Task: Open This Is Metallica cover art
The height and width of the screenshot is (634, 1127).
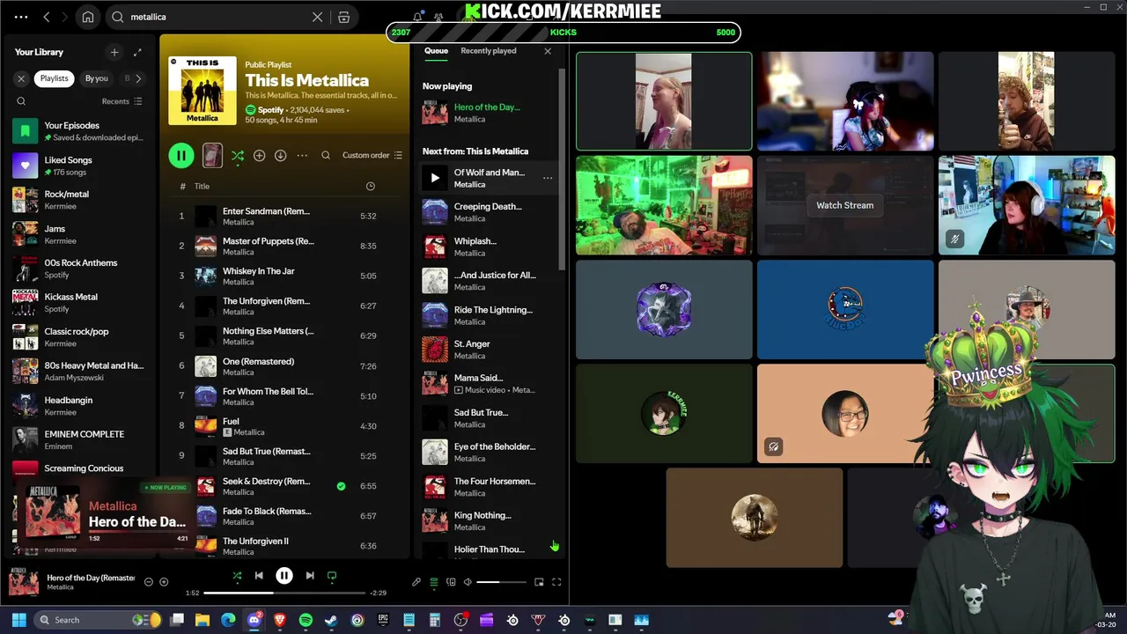Action: [x=203, y=91]
